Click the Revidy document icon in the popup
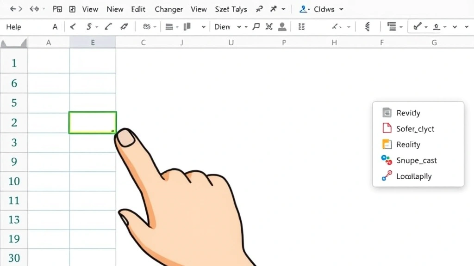Screen dimensions: 474x266 pos(387,113)
